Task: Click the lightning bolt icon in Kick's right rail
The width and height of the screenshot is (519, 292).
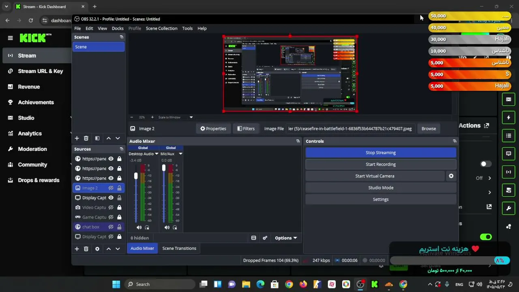Action: (x=508, y=118)
